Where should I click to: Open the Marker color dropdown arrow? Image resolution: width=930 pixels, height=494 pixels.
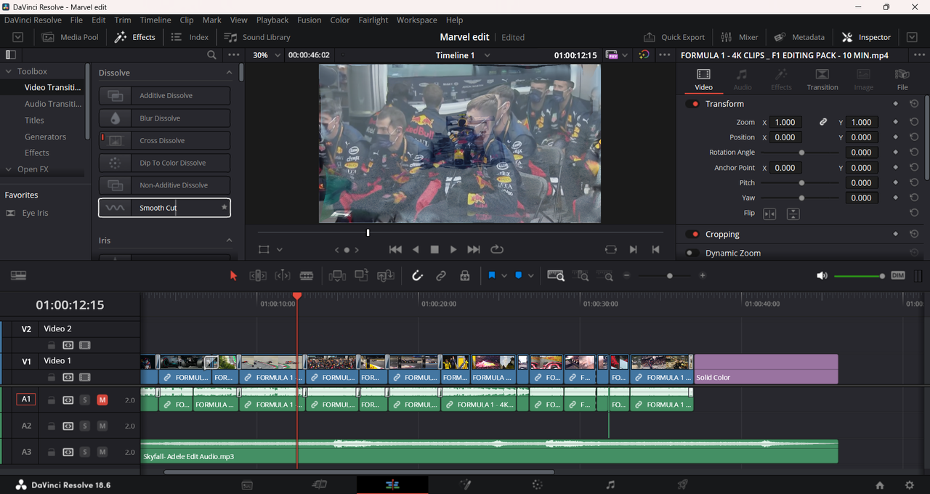pyautogui.click(x=531, y=276)
